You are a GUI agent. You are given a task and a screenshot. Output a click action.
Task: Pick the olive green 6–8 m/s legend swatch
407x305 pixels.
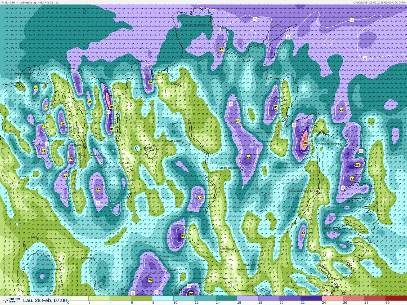click(x=142, y=298)
